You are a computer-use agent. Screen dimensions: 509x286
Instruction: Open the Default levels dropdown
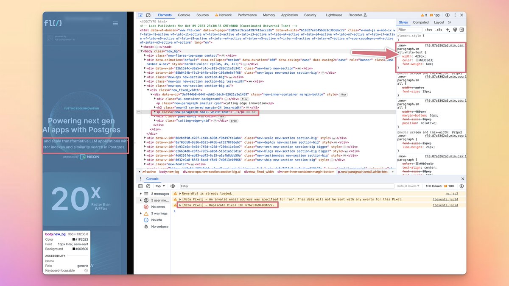(407, 186)
